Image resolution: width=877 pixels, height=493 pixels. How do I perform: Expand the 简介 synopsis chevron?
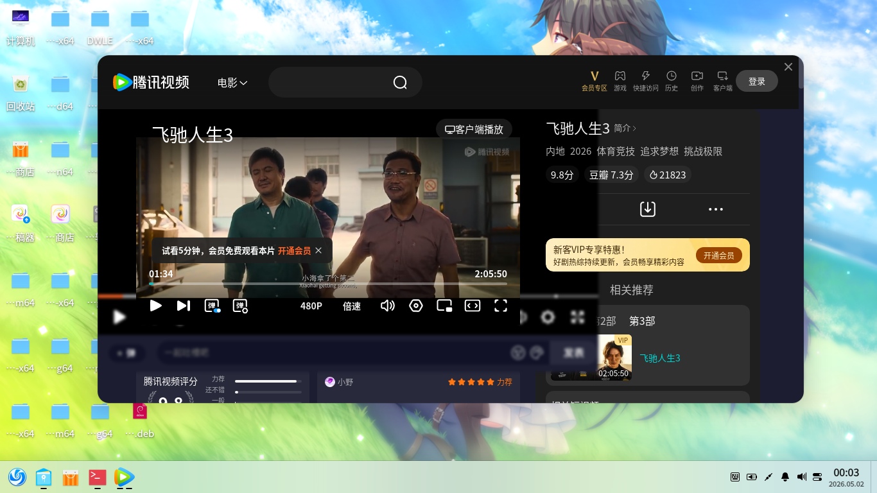point(625,128)
